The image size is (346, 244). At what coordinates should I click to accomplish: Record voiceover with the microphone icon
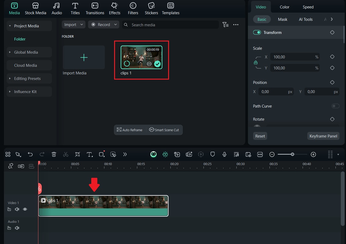coord(224,154)
